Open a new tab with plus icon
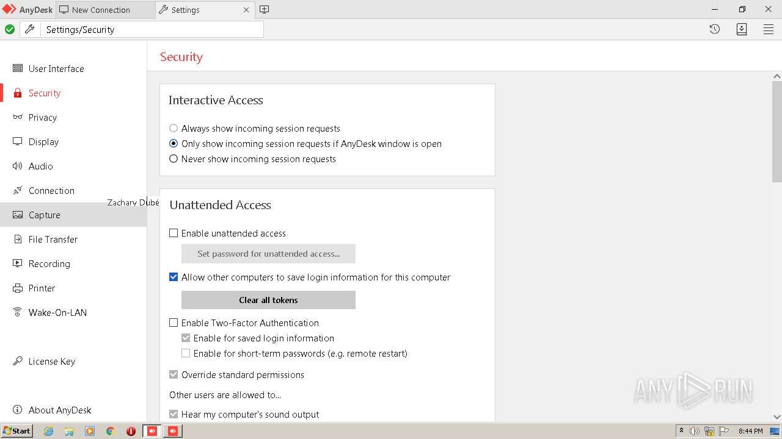This screenshot has height=439, width=782. 264,9
